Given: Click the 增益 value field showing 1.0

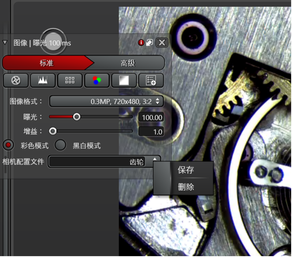Looking at the screenshot, I should click(x=151, y=132).
